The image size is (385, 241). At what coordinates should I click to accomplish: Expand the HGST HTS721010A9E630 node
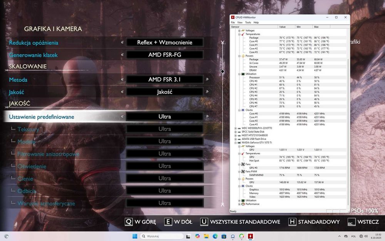pyautogui.click(x=236, y=135)
